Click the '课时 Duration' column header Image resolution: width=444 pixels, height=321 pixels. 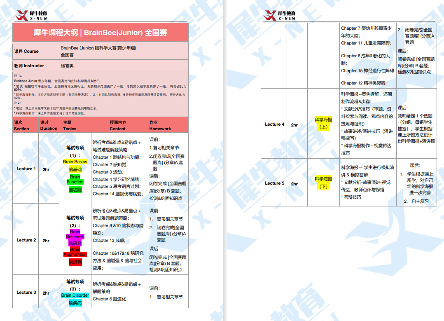click(49, 126)
